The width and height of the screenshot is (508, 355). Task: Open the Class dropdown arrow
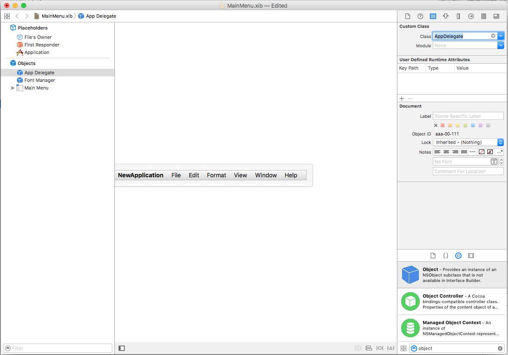(x=501, y=36)
